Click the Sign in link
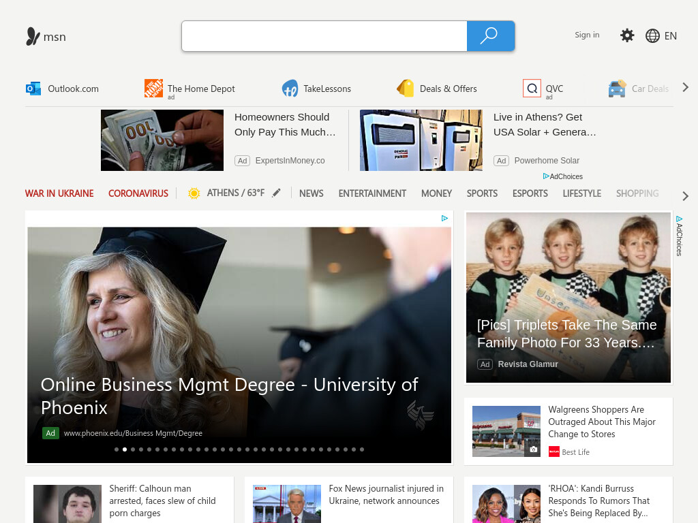 [x=587, y=35]
